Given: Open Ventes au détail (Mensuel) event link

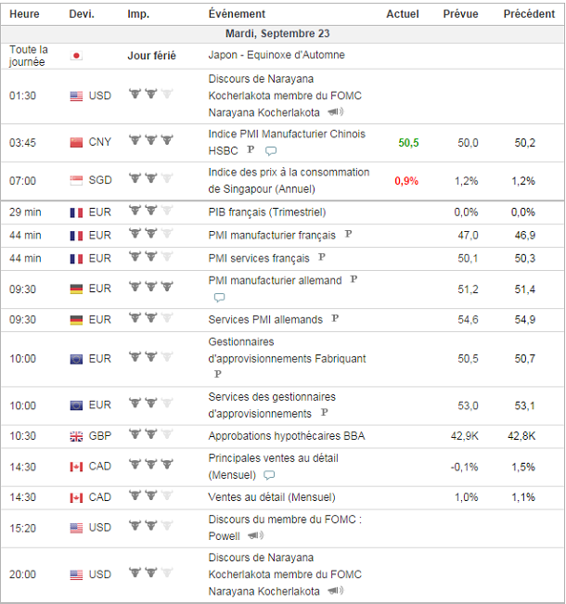Looking at the screenshot, I should (x=272, y=497).
